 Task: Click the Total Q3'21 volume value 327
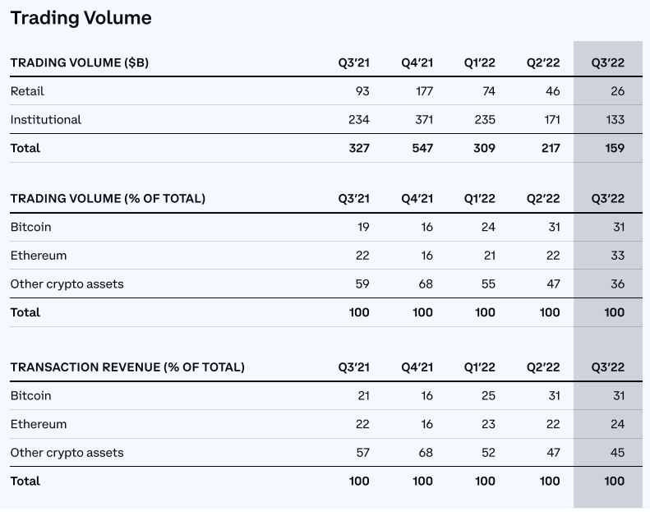[x=359, y=149]
